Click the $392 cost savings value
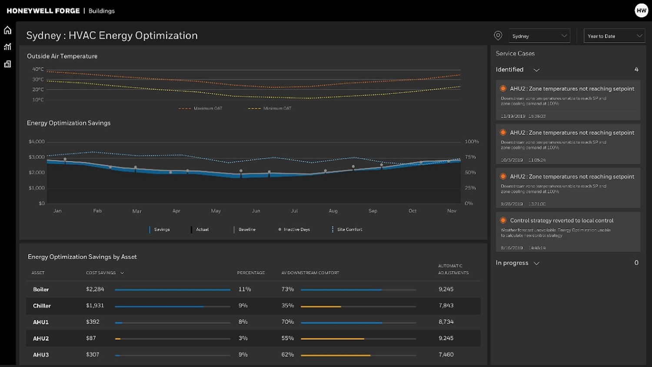Screen dimensions: 652x367 tap(93, 322)
